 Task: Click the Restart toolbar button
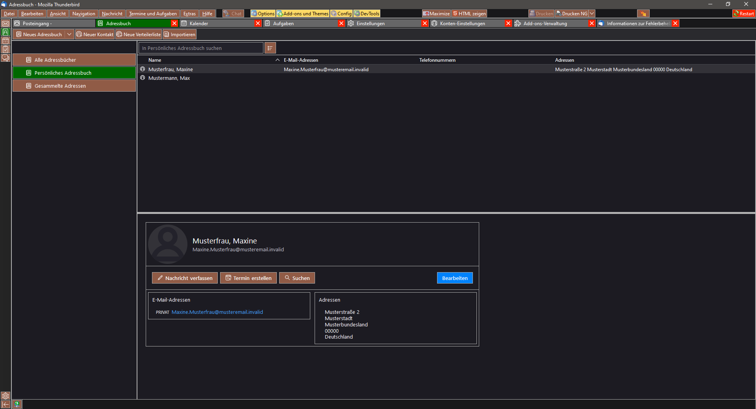click(x=743, y=14)
